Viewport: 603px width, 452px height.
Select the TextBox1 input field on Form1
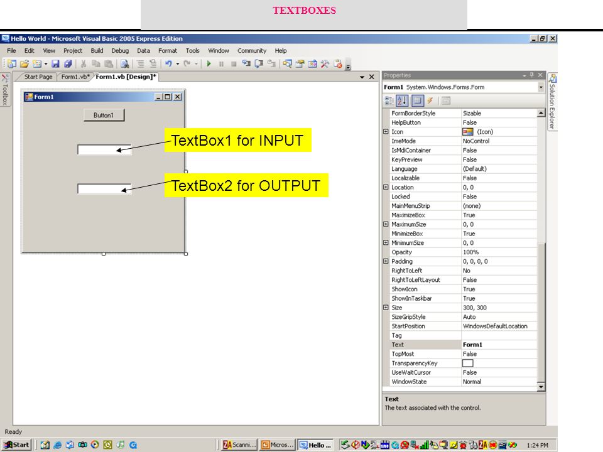(x=104, y=149)
